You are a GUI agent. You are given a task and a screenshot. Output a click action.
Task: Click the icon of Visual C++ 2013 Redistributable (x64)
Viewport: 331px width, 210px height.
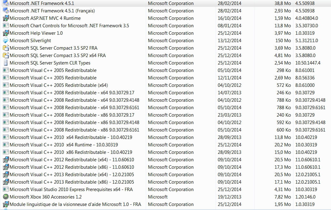pyautogui.click(x=6, y=174)
